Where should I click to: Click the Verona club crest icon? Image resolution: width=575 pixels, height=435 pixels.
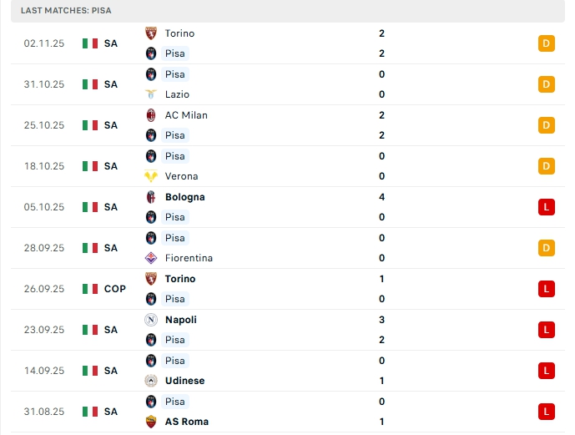[x=151, y=176]
